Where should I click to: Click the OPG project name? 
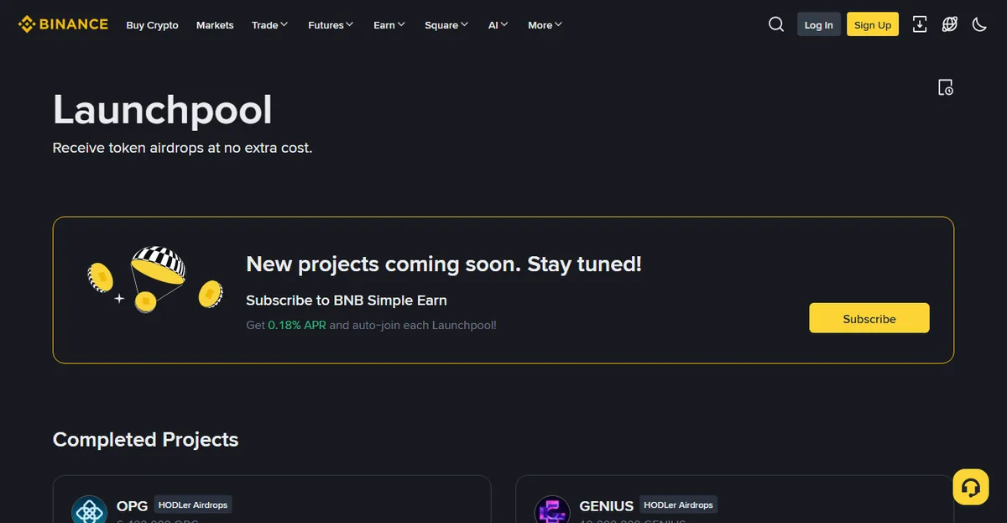pos(132,505)
